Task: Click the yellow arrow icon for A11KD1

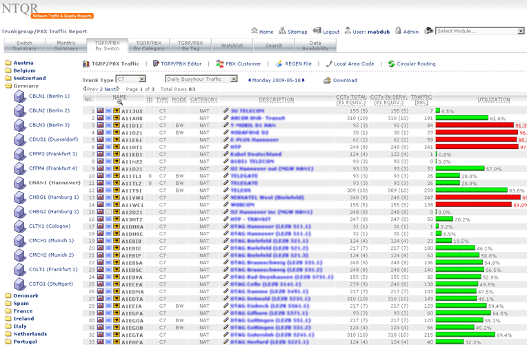Action: pyautogui.click(x=117, y=155)
